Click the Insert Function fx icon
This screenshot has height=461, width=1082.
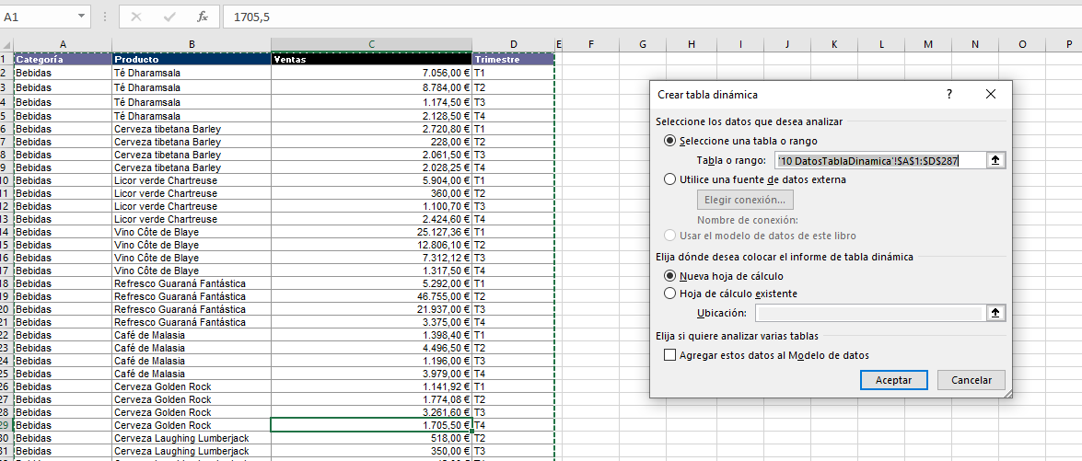click(x=202, y=17)
